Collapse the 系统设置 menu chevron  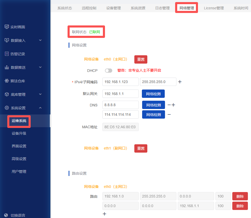[x=40, y=108]
